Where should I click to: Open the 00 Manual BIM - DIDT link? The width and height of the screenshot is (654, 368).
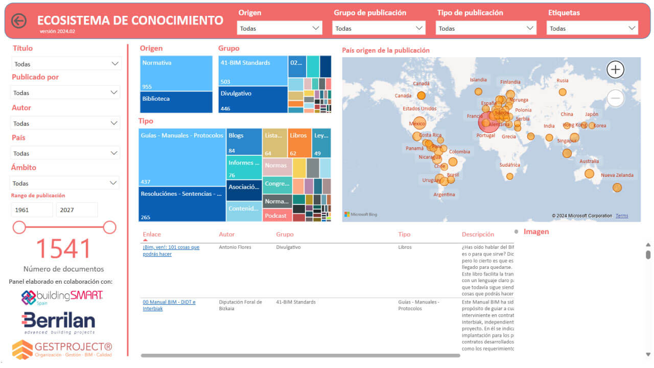pyautogui.click(x=169, y=305)
